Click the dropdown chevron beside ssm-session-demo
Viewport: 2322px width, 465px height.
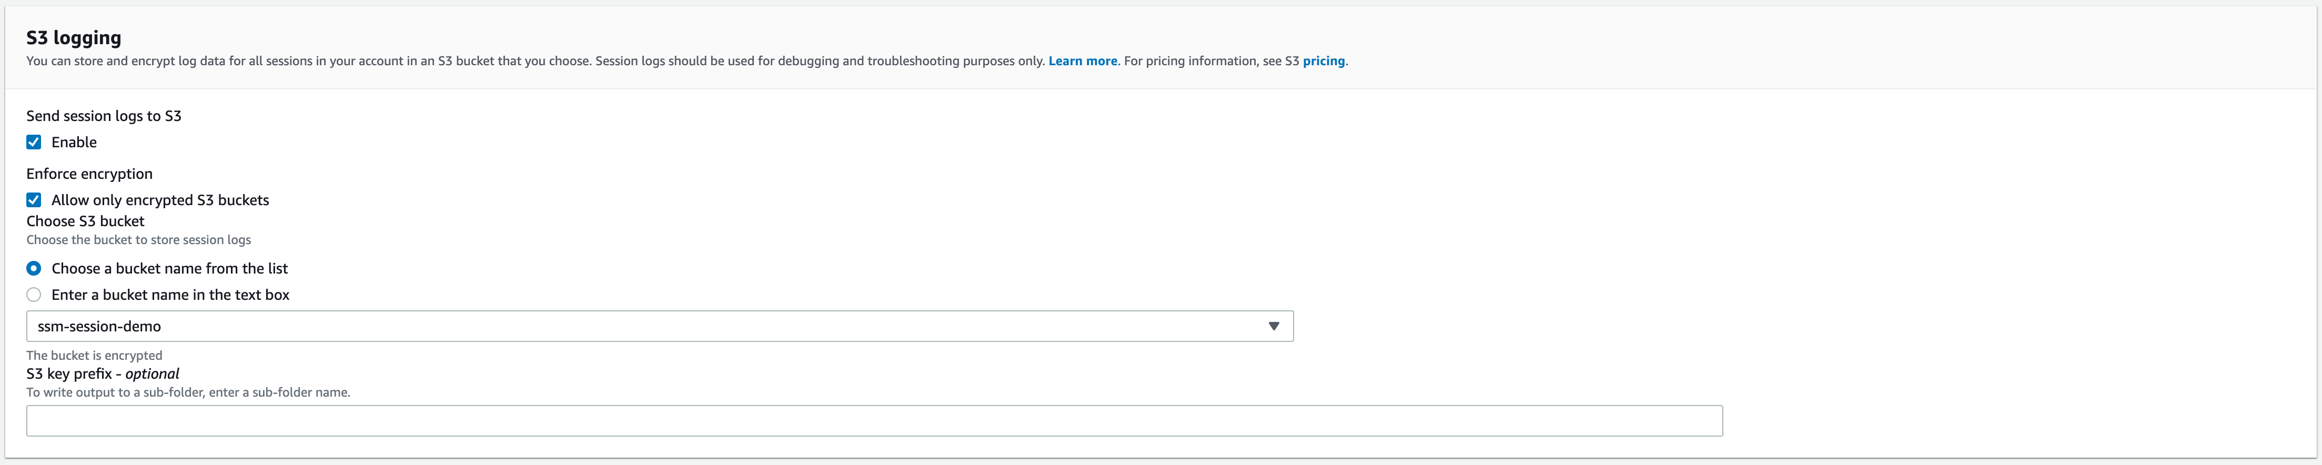[x=1274, y=325]
